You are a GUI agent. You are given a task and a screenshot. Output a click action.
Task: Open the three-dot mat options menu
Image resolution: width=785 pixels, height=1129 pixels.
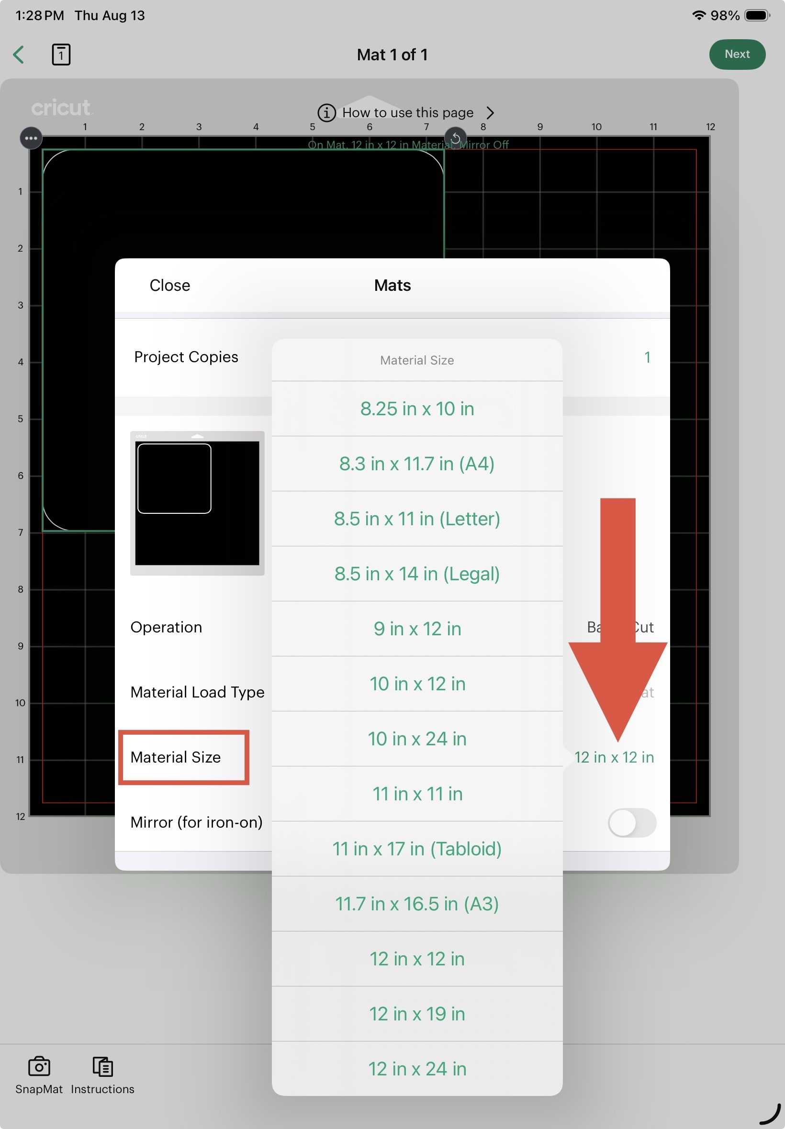[31, 138]
